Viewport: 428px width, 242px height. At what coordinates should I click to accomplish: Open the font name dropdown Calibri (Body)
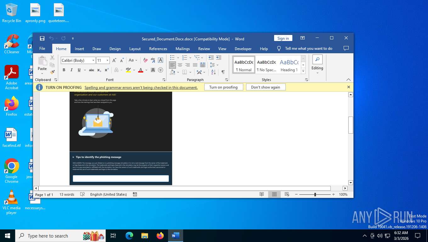(x=93, y=60)
